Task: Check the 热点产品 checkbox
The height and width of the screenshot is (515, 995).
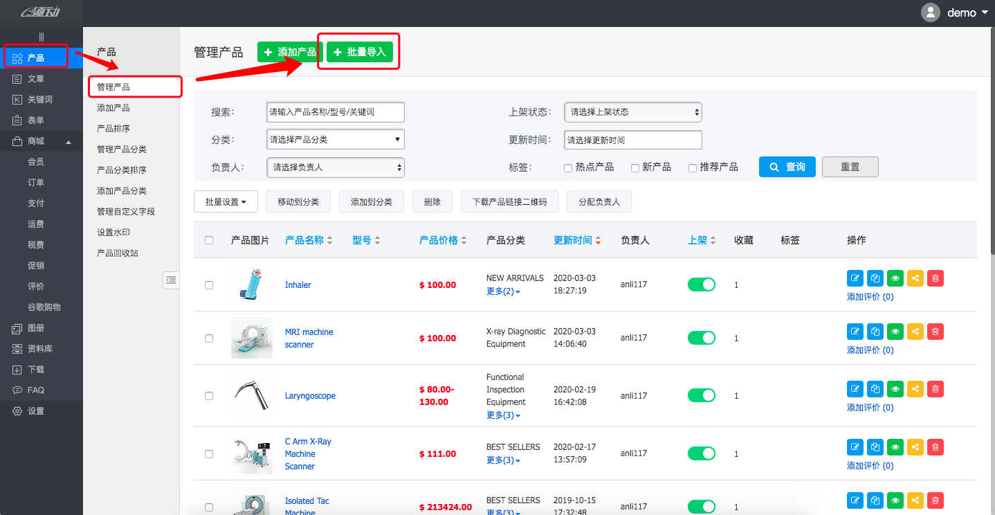Action: [567, 167]
